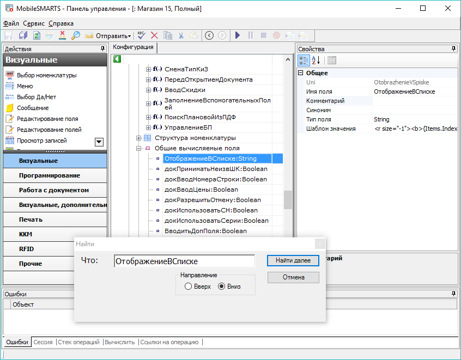
Task: Pin the Действия panel
Action: pos(102,49)
